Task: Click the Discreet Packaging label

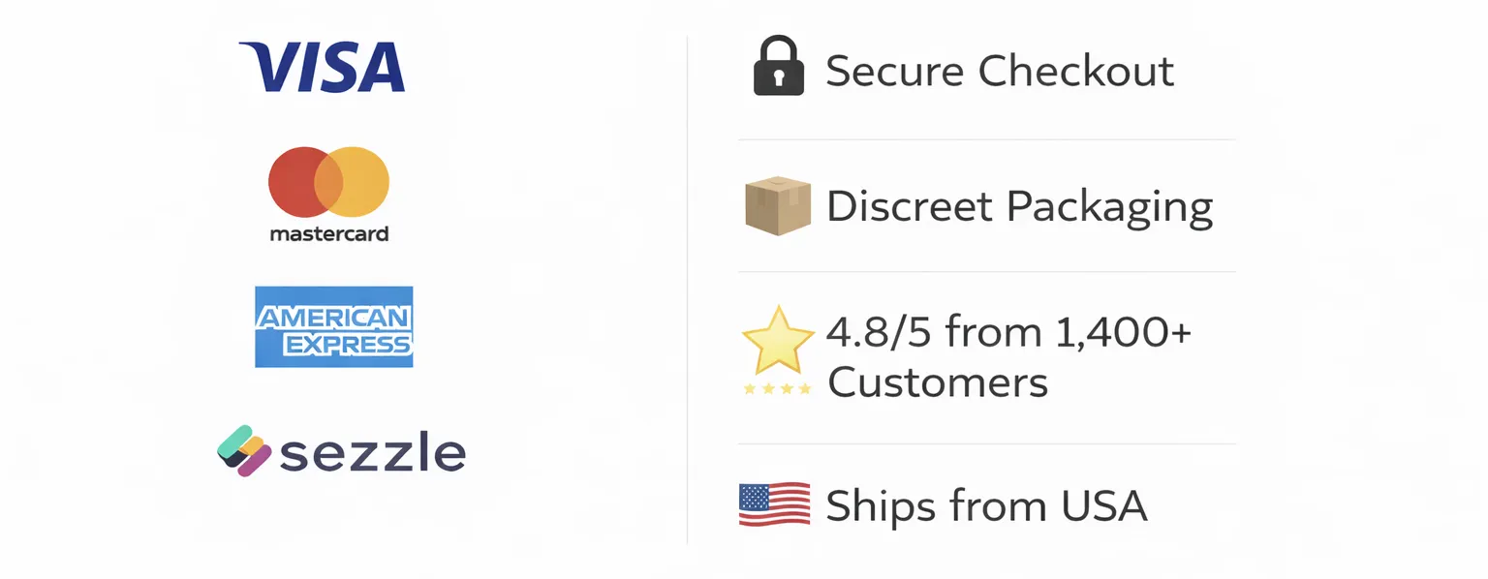Action: coord(1018,206)
